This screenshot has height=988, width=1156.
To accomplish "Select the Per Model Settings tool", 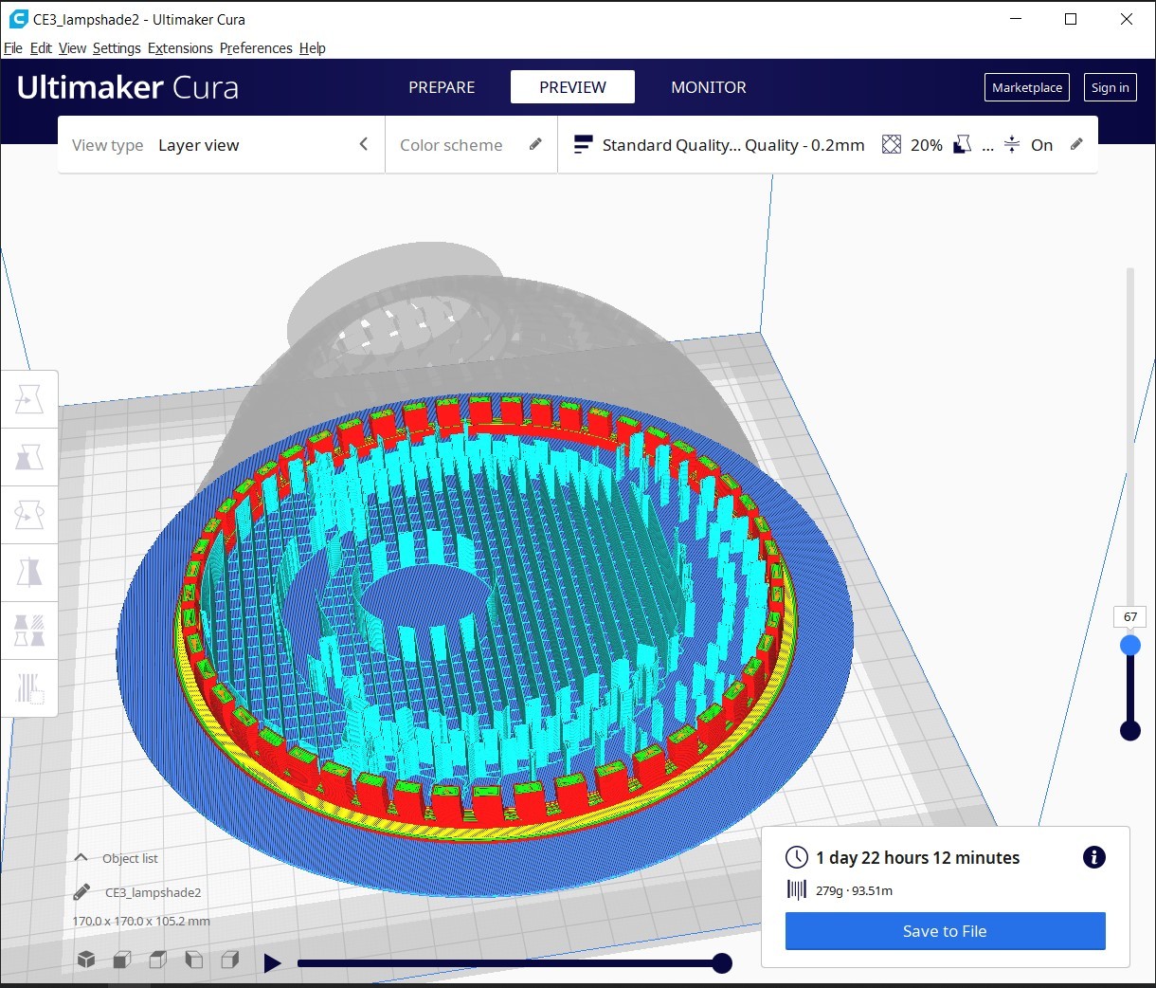I will pyautogui.click(x=29, y=631).
